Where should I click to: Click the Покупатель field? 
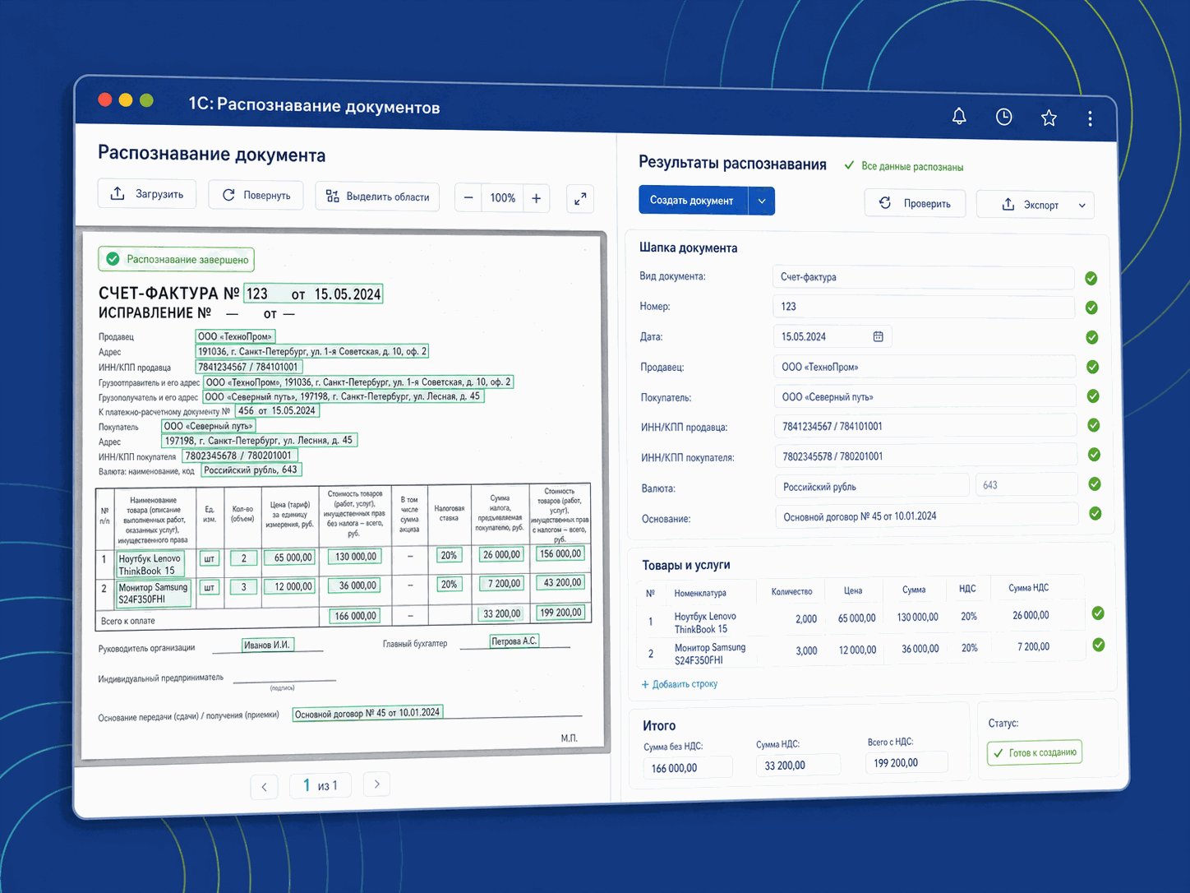pyautogui.click(x=925, y=396)
